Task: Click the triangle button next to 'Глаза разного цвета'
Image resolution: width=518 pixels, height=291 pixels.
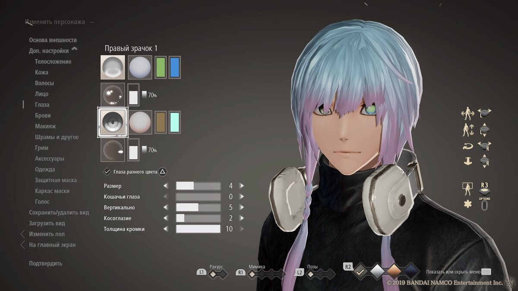Action: [162, 172]
